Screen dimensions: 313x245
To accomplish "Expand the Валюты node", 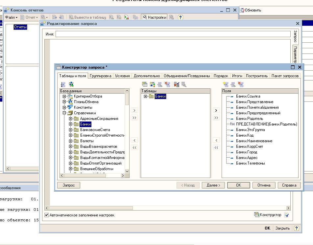I will pos(70,141).
